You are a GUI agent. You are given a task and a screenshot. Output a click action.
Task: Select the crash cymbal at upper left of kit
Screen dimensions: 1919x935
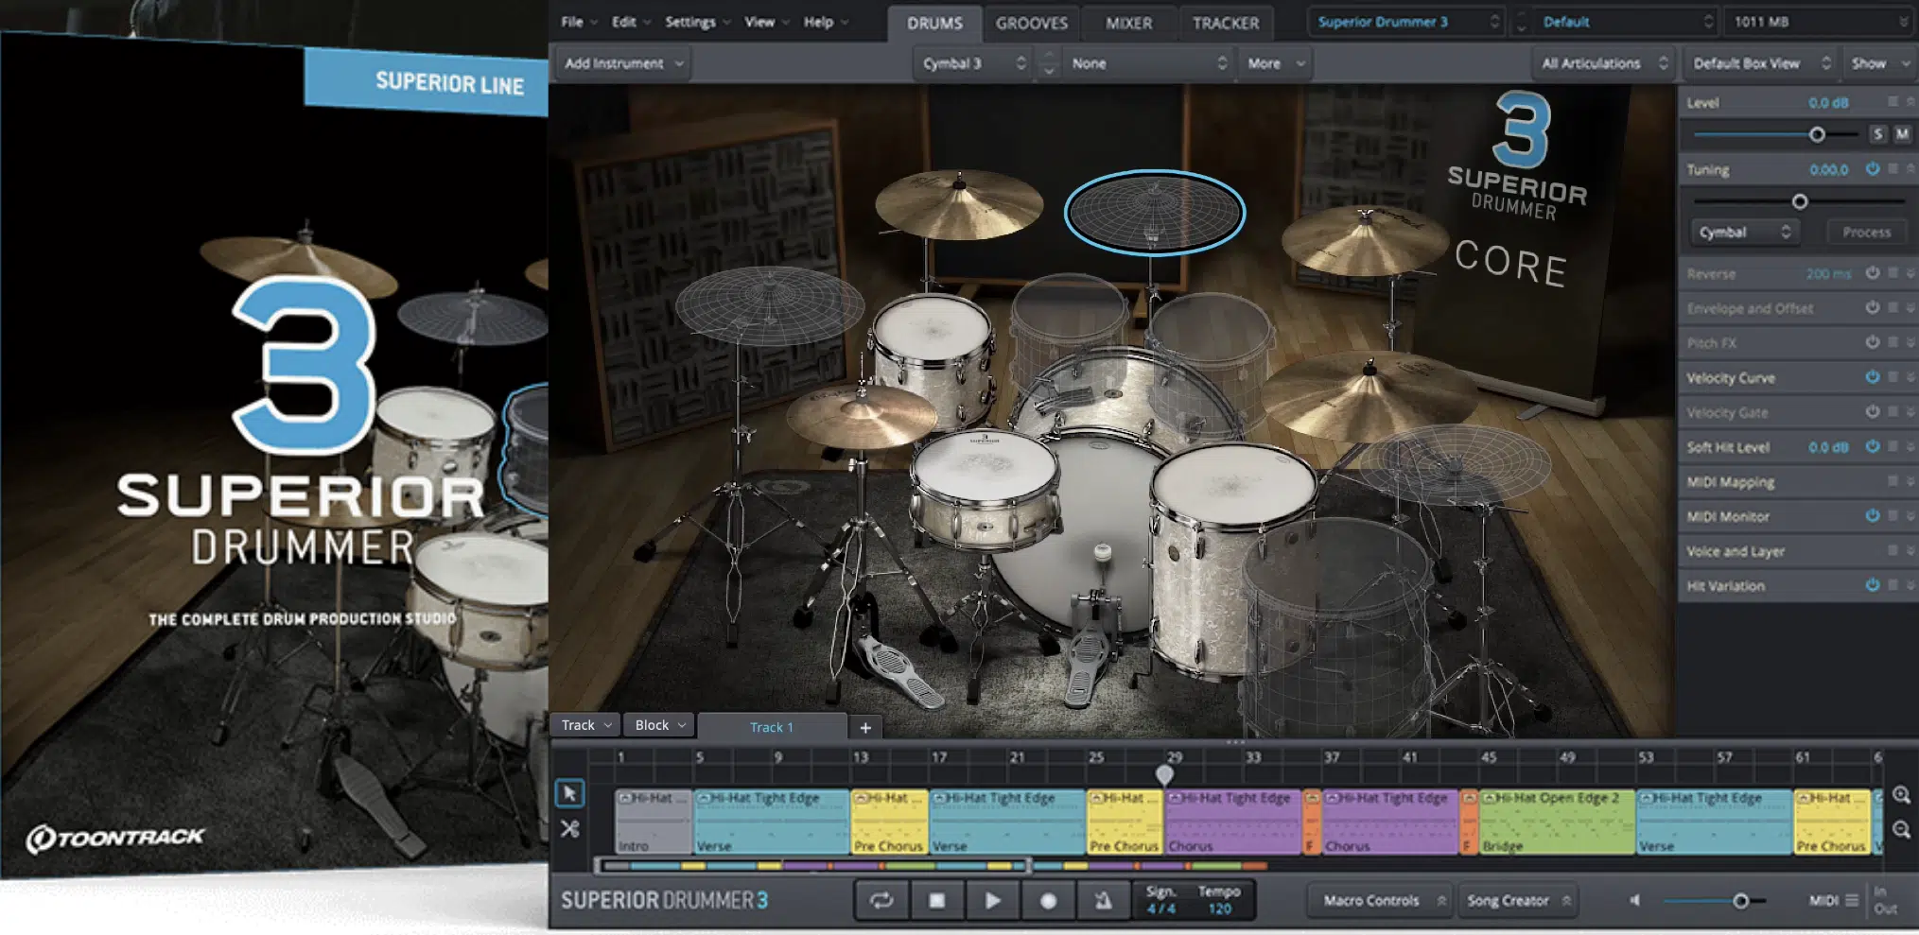958,203
